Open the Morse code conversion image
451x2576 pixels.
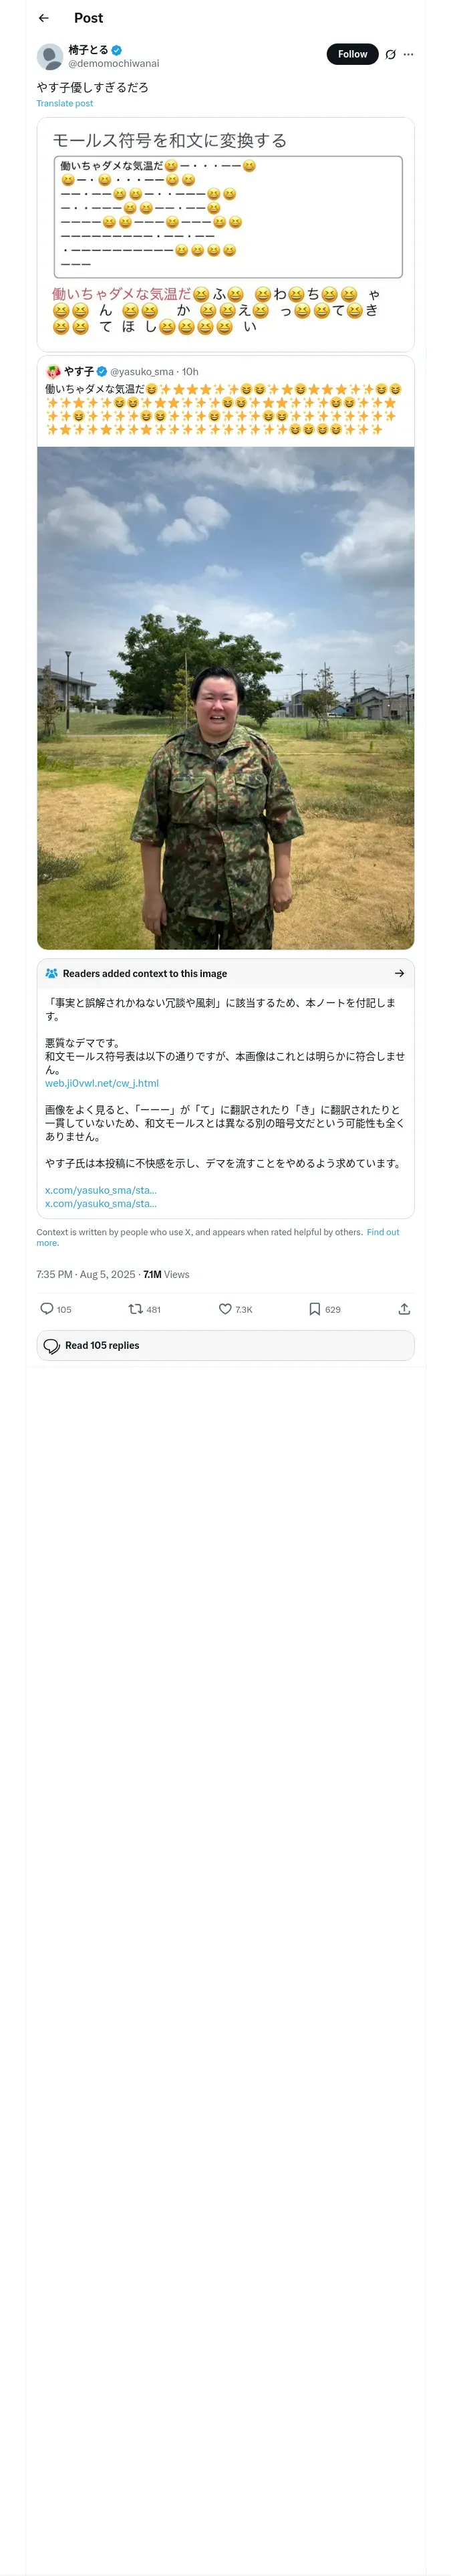point(225,234)
